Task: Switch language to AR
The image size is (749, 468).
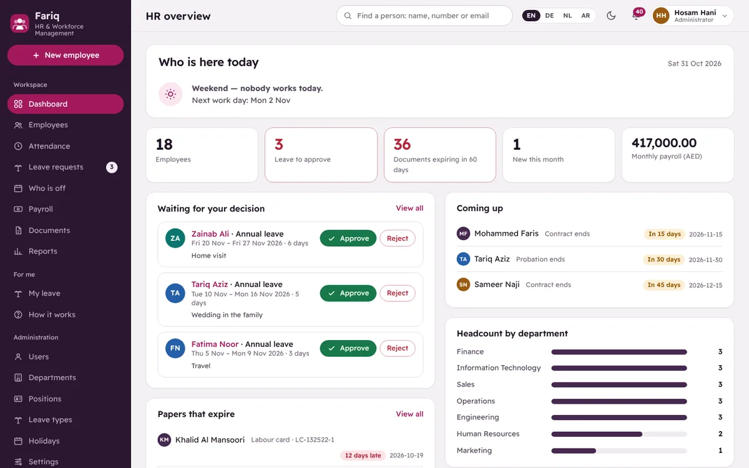Action: (585, 16)
